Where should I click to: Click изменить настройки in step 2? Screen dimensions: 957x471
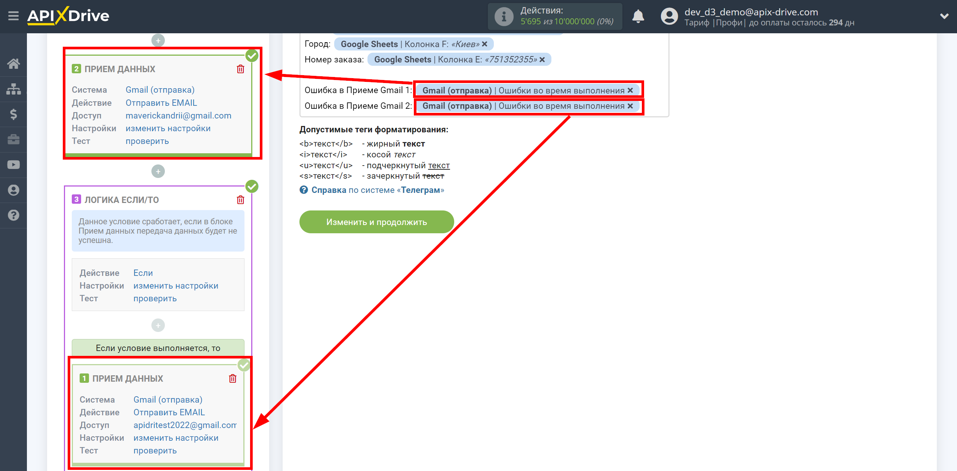click(168, 129)
